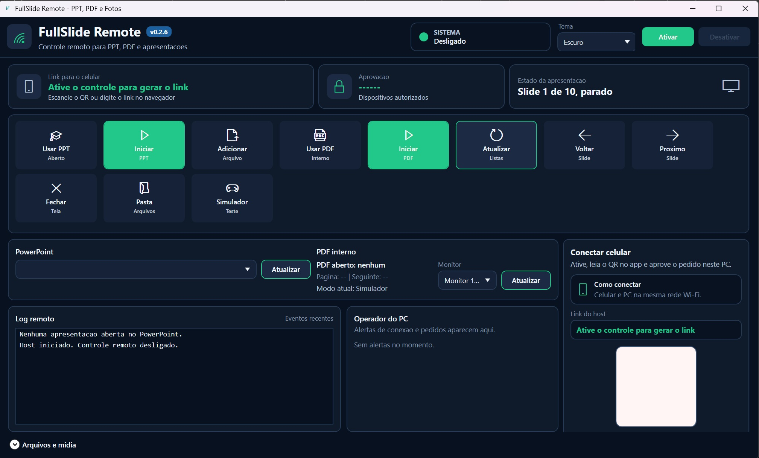
Task: Click 'Nenhuma apresentacao aberta no PowerPoint.' log line
Action: click(101, 334)
